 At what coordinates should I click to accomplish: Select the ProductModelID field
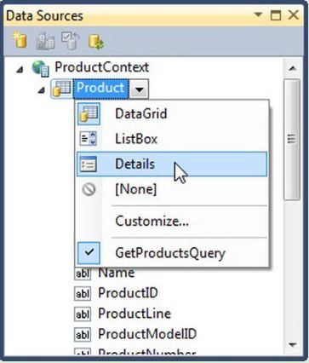[147, 334]
